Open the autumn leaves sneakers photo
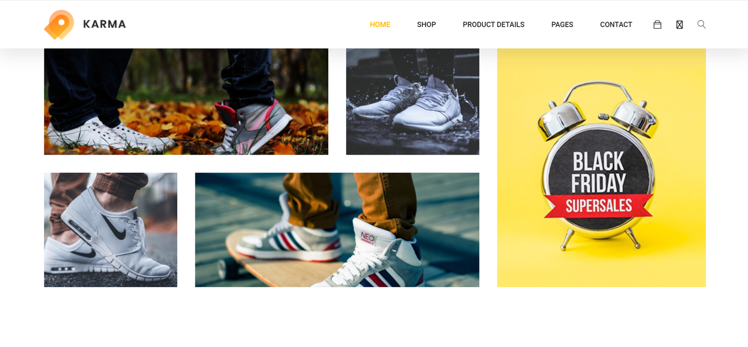The width and height of the screenshot is (748, 347). pyautogui.click(x=186, y=101)
